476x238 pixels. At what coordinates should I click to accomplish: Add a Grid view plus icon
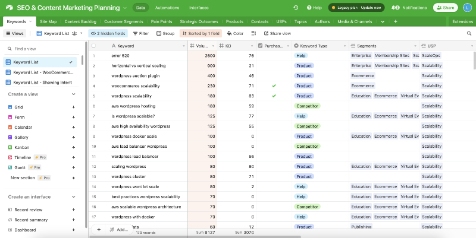(x=73, y=107)
